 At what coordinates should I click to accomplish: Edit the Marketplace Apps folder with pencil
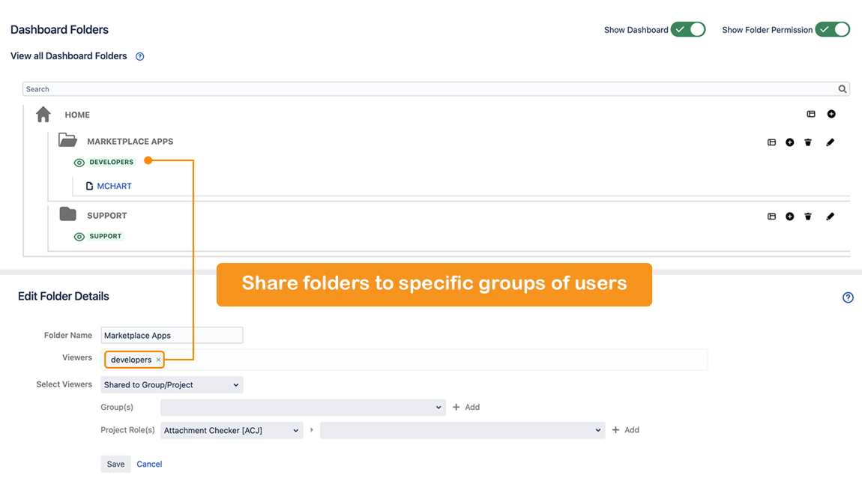(830, 142)
